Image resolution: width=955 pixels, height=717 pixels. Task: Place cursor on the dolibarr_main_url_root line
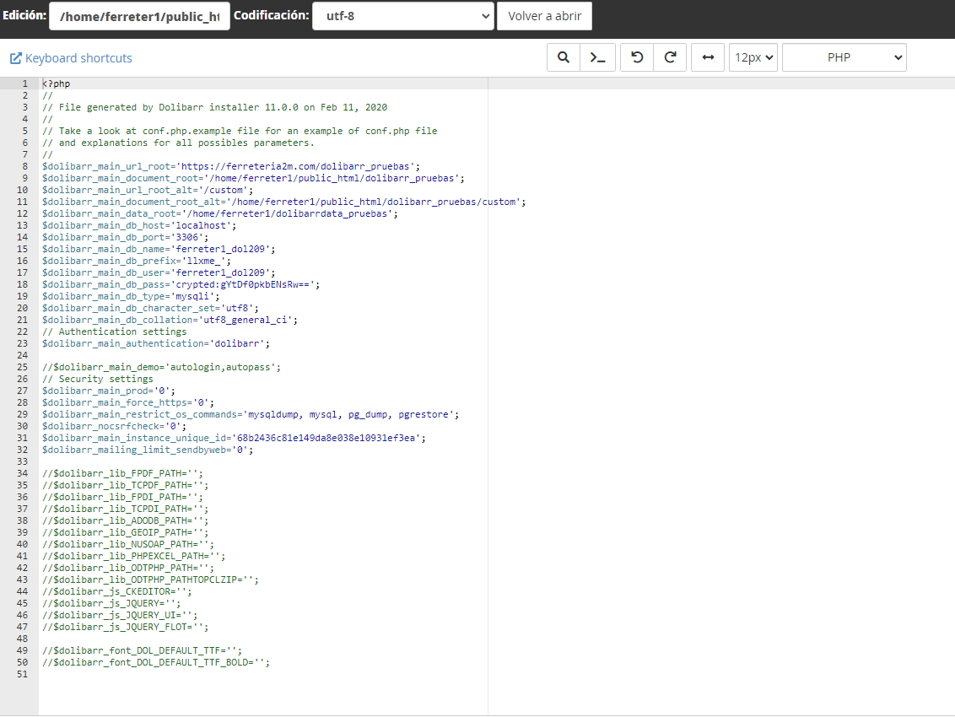point(230,167)
